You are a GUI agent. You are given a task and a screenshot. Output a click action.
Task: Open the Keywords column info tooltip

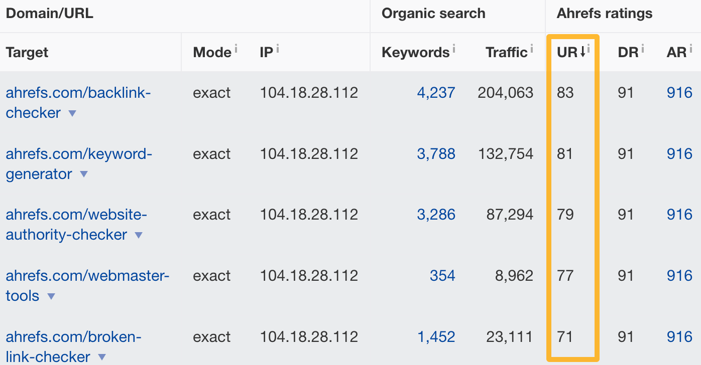[x=455, y=48]
